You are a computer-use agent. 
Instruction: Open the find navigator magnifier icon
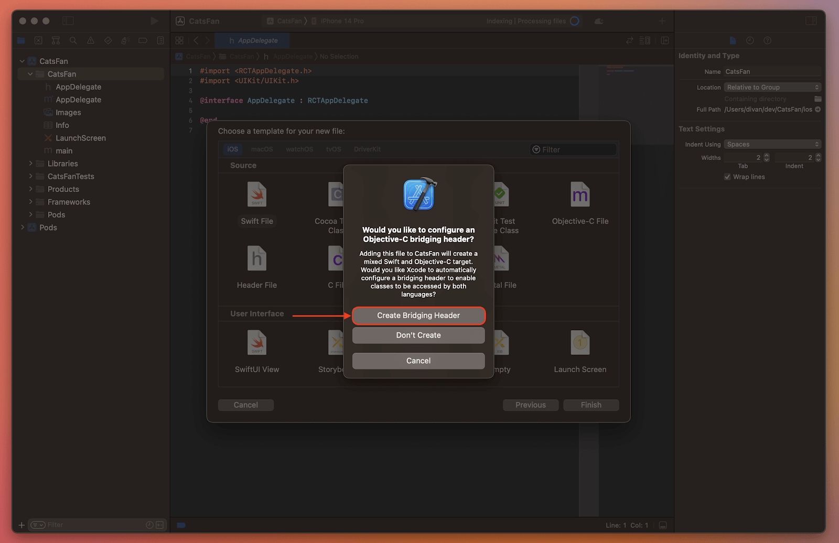[73, 40]
